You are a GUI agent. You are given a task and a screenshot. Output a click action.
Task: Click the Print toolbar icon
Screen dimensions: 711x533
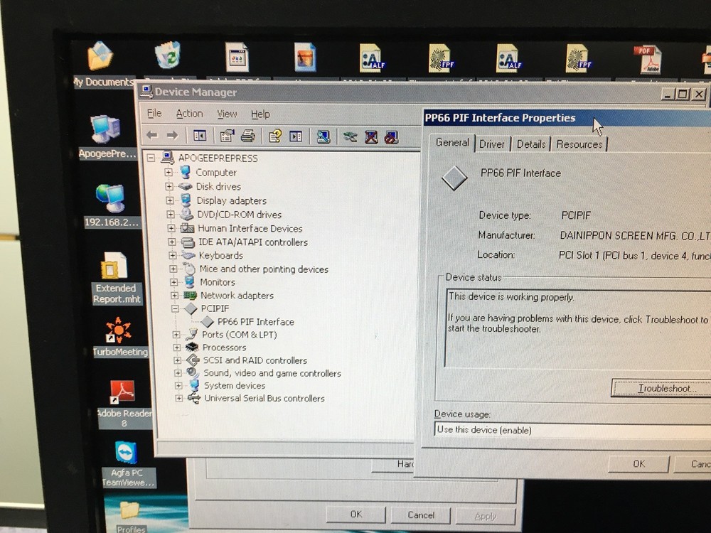click(248, 136)
